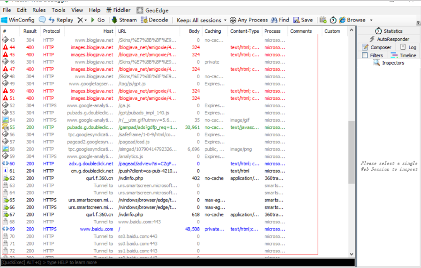The image size is (421, 268).
Task: Switch to the Log tab
Action: point(408,47)
